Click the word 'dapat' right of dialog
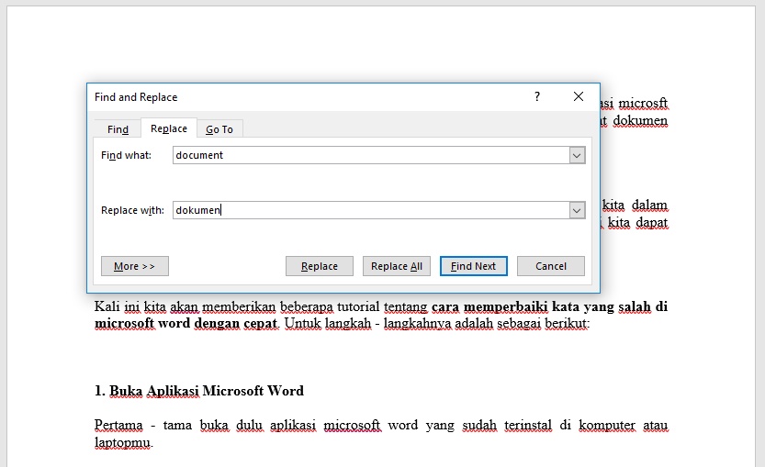 point(651,223)
